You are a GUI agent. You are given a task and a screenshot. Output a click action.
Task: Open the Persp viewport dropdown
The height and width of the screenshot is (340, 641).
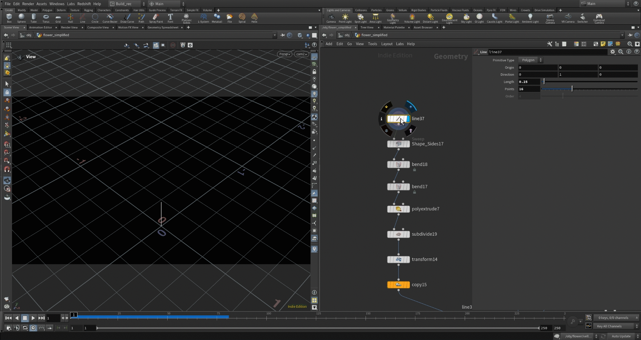pos(284,54)
